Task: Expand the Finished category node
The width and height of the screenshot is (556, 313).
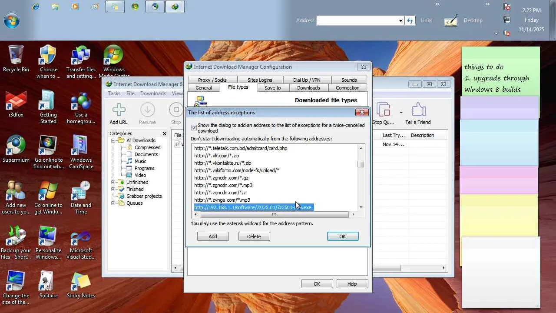Action: [113, 189]
